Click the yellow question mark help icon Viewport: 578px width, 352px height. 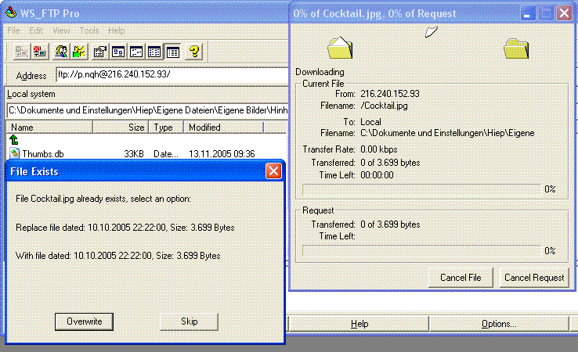click(194, 52)
